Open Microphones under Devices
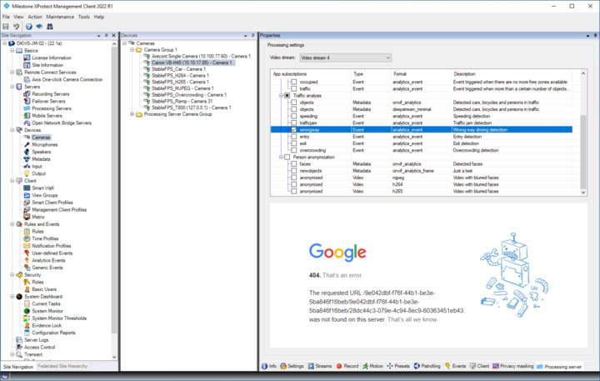Viewport: 600px width, 381px height. [x=44, y=144]
